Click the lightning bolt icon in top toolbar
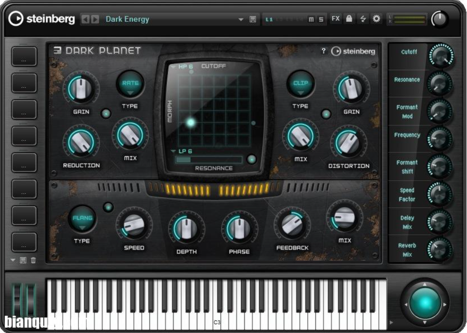Image resolution: width=467 pixels, height=333 pixels. pyautogui.click(x=363, y=19)
